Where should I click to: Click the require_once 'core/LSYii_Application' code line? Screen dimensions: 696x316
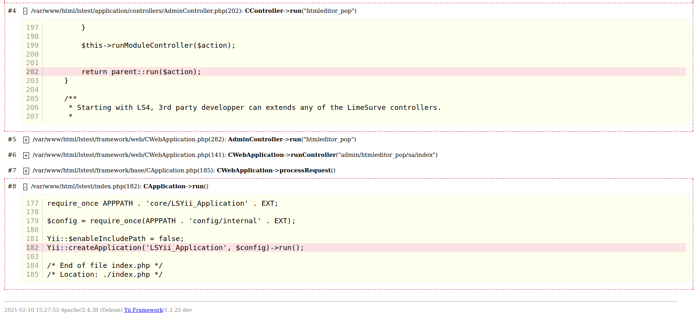click(162, 203)
